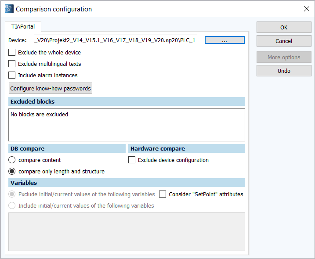This screenshot has width=315, height=259.
Task: Toggle Exclude multilingual texts checkbox
Action: (12, 64)
